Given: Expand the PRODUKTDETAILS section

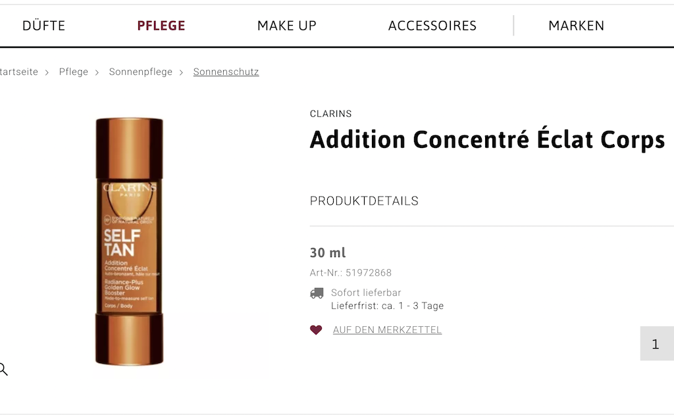Looking at the screenshot, I should click(364, 201).
